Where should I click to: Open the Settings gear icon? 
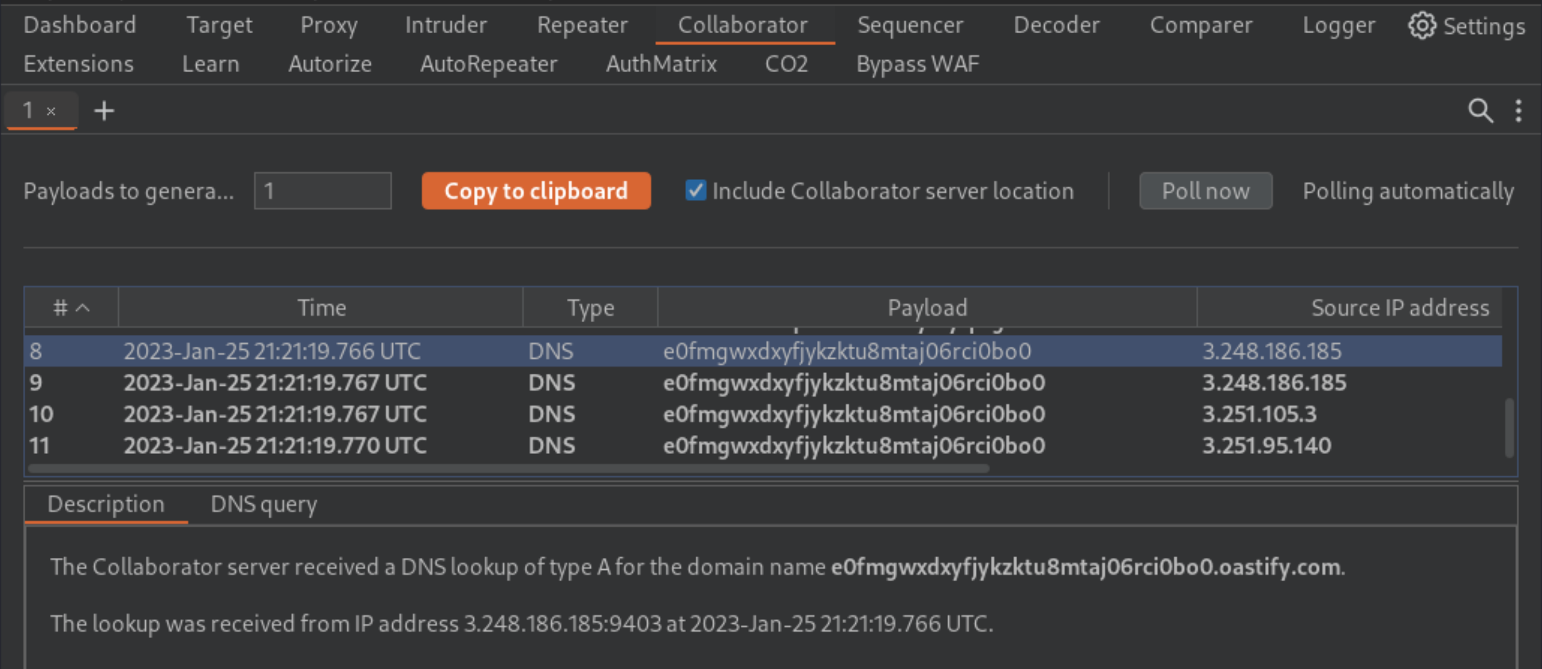pyautogui.click(x=1422, y=26)
